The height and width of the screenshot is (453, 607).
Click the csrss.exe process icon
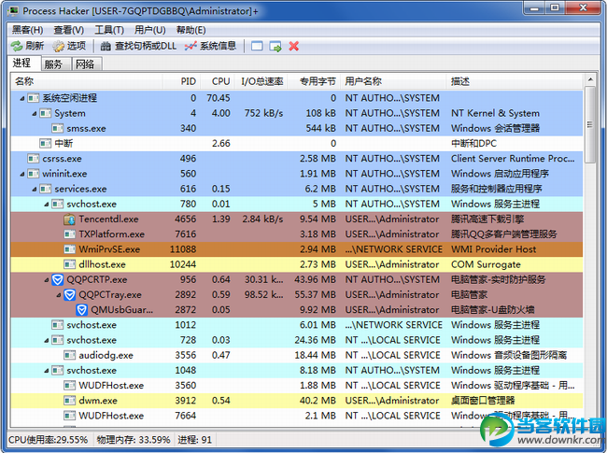pyautogui.click(x=34, y=159)
